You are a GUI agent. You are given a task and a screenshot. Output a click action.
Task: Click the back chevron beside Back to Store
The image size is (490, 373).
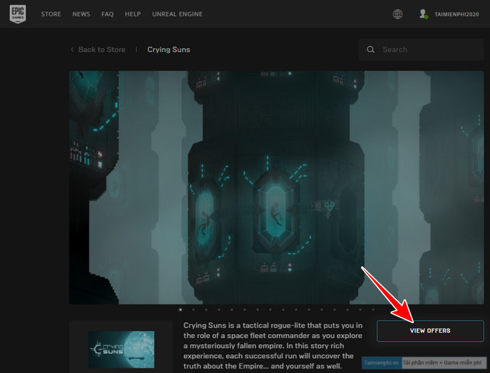pyautogui.click(x=72, y=49)
